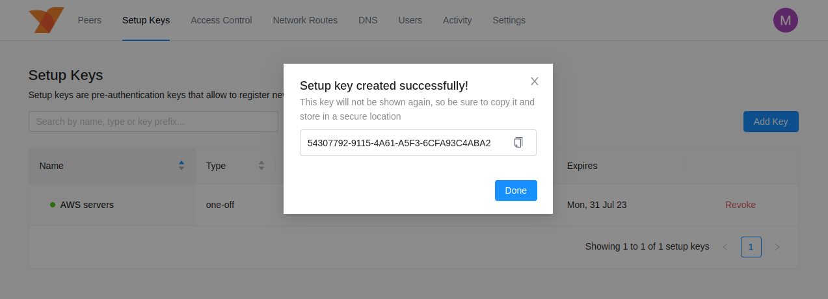The width and height of the screenshot is (828, 299).
Task: Copy the setup key to clipboard
Action: click(518, 142)
